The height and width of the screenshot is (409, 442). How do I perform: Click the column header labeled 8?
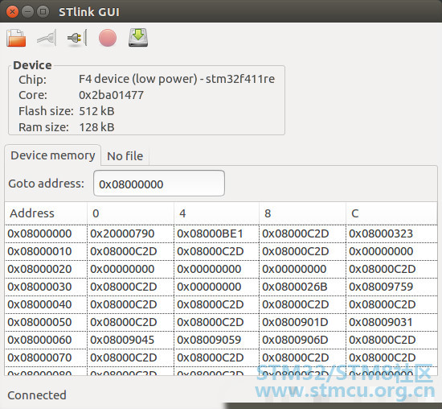tap(302, 213)
